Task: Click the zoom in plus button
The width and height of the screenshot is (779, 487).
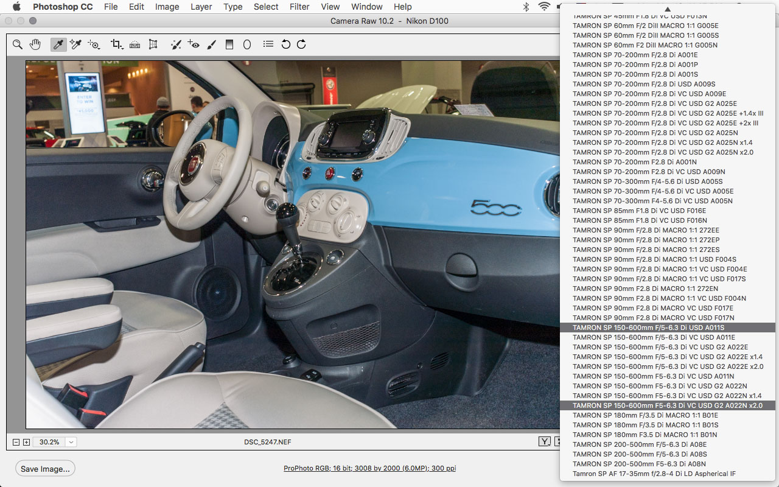Action: click(x=26, y=442)
